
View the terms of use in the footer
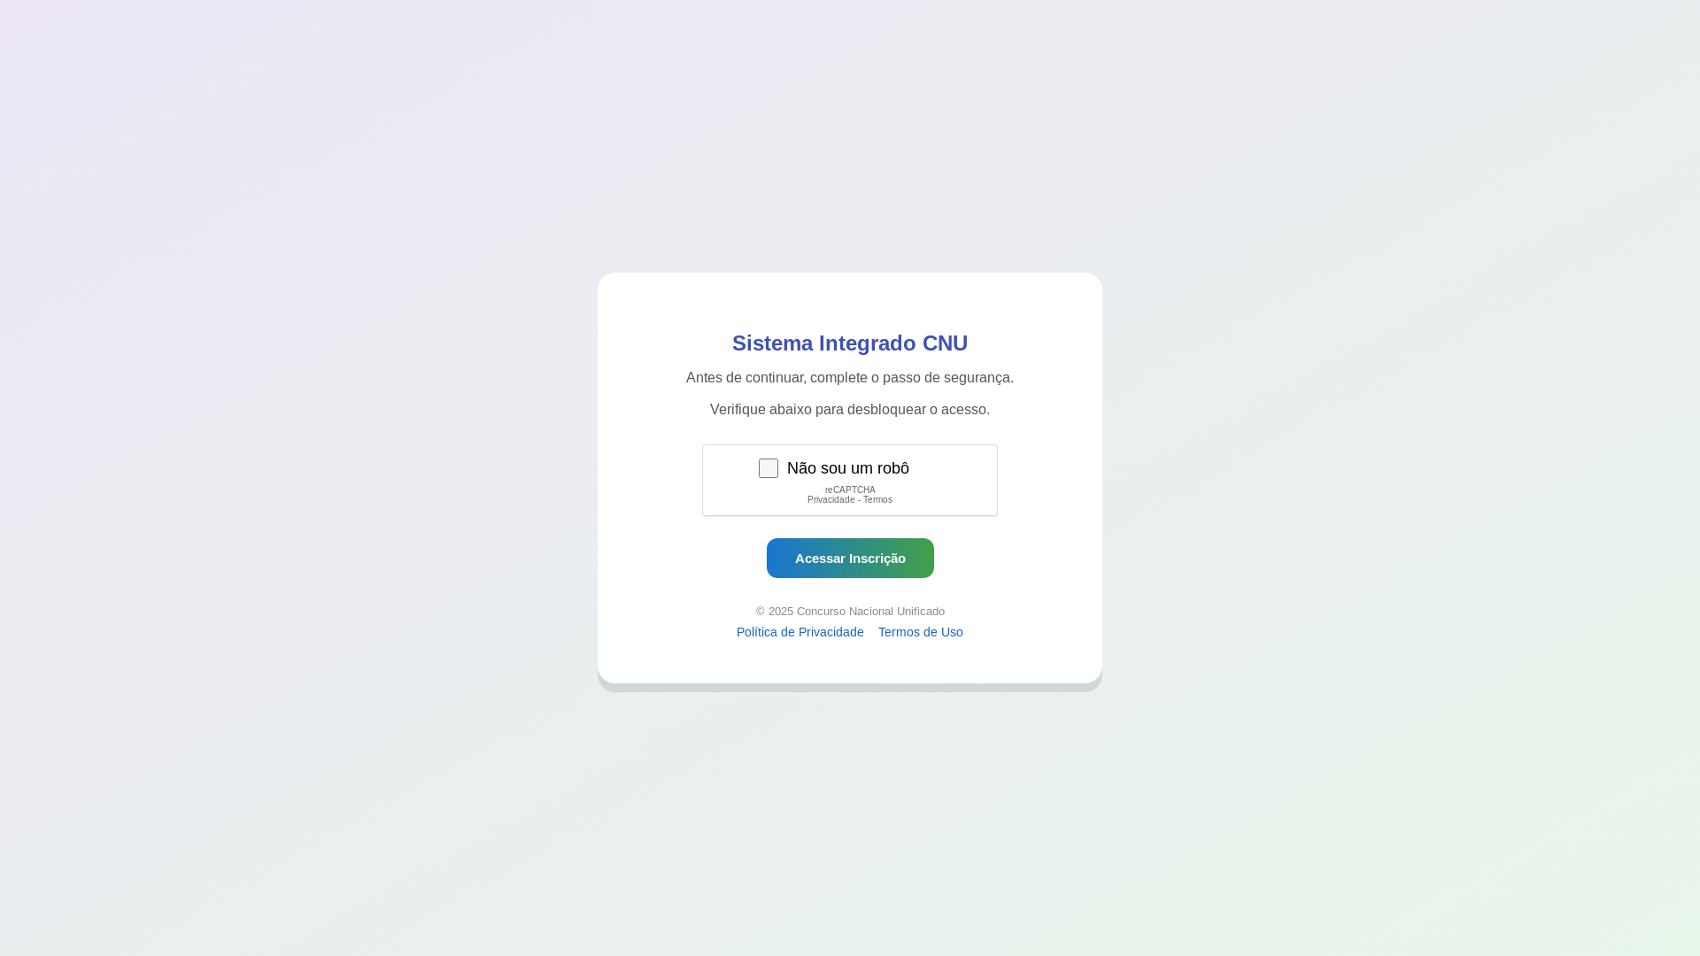[x=920, y=632]
